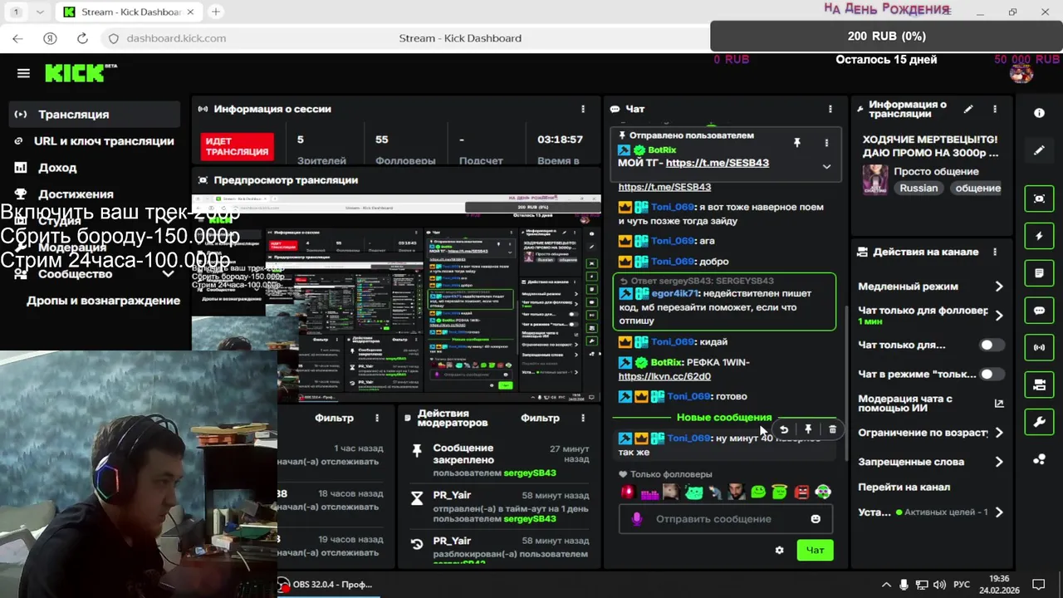This screenshot has height=598, width=1063.
Task: Click the pencil edit icon in right sidebar
Action: coord(1039,150)
